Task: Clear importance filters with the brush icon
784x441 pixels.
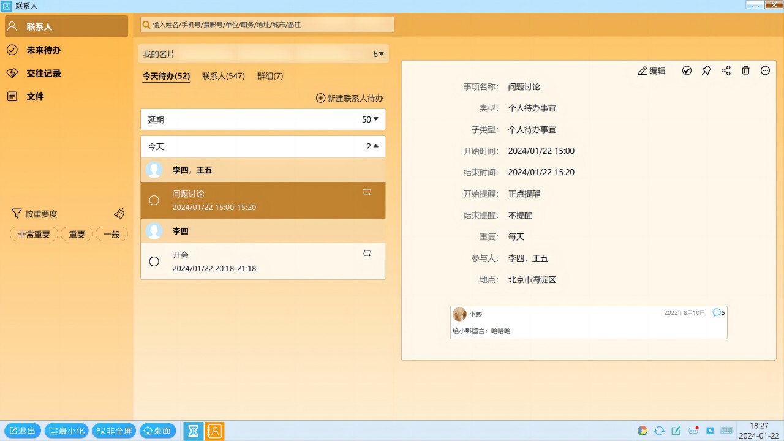Action: (119, 213)
